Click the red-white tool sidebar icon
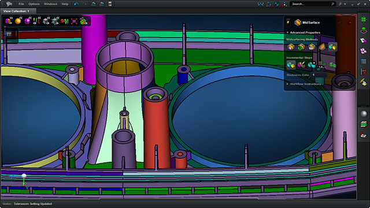Image resolution: width=370 pixels, height=208 pixels. point(364,135)
